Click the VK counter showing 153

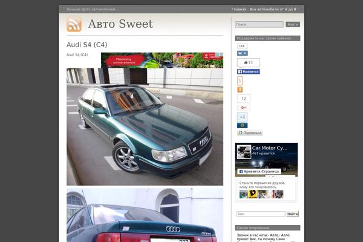point(243,46)
